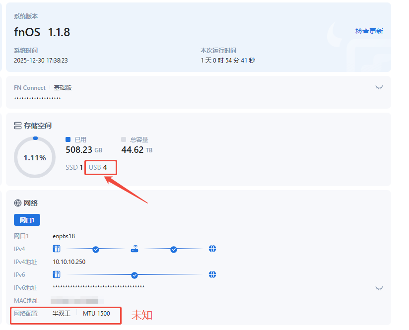Click the IPv6 NAS device icon
Screen dimensions: 409x330
(57, 274)
